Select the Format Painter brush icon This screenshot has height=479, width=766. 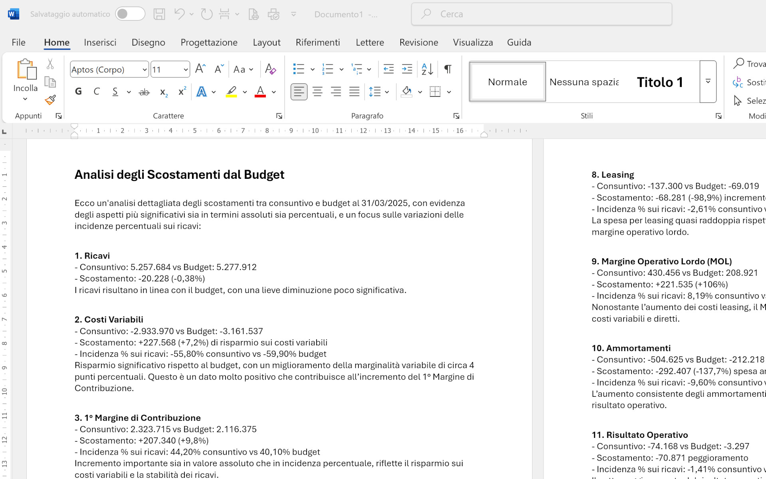50,100
